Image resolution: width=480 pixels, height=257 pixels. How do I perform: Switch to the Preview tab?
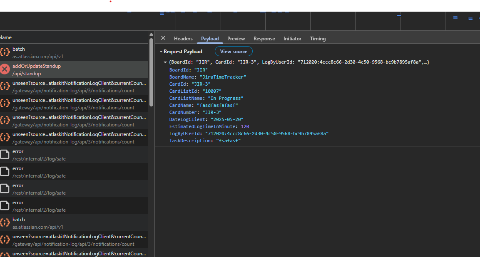click(236, 39)
